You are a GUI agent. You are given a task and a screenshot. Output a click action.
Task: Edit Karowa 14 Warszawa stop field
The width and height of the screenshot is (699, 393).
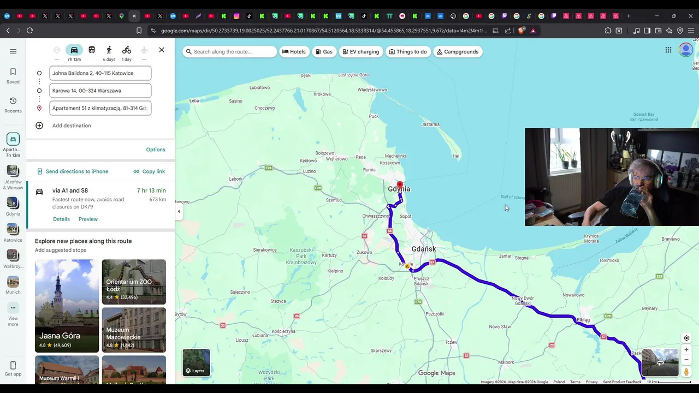click(100, 91)
